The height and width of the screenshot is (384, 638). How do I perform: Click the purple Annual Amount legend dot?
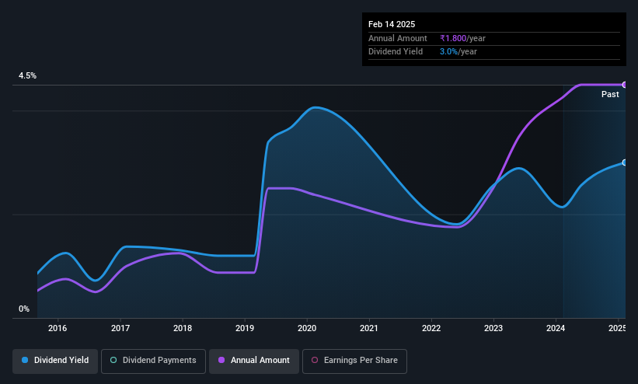click(221, 361)
